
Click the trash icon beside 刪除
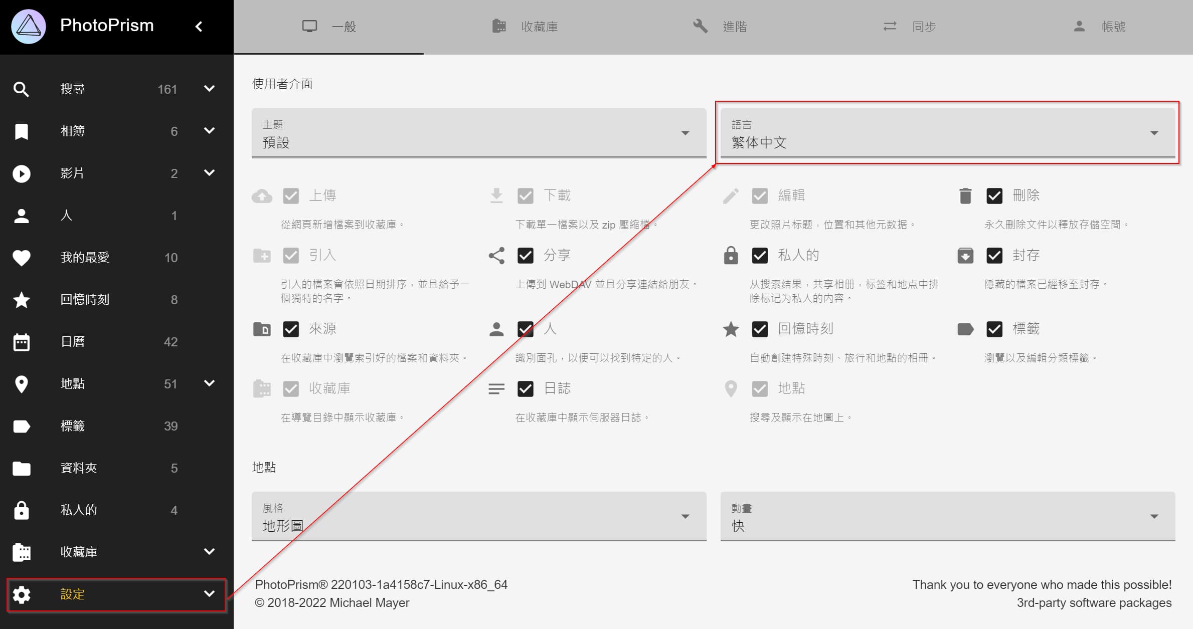965,195
